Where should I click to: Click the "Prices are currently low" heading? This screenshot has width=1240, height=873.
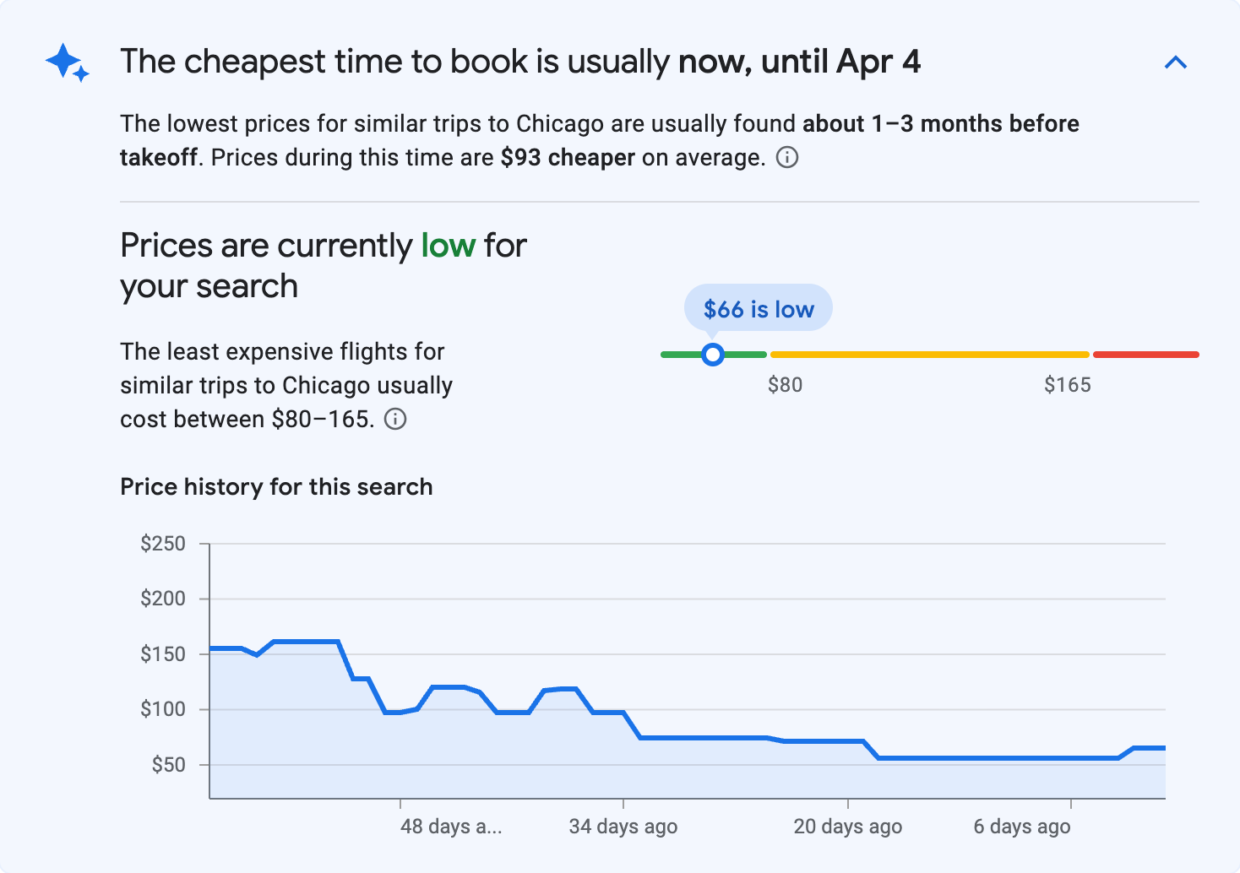click(x=323, y=264)
